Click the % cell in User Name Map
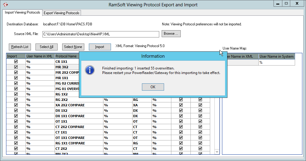 (276, 62)
